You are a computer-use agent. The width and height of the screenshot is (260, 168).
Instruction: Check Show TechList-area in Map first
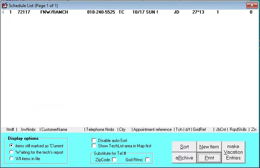pos(94,146)
